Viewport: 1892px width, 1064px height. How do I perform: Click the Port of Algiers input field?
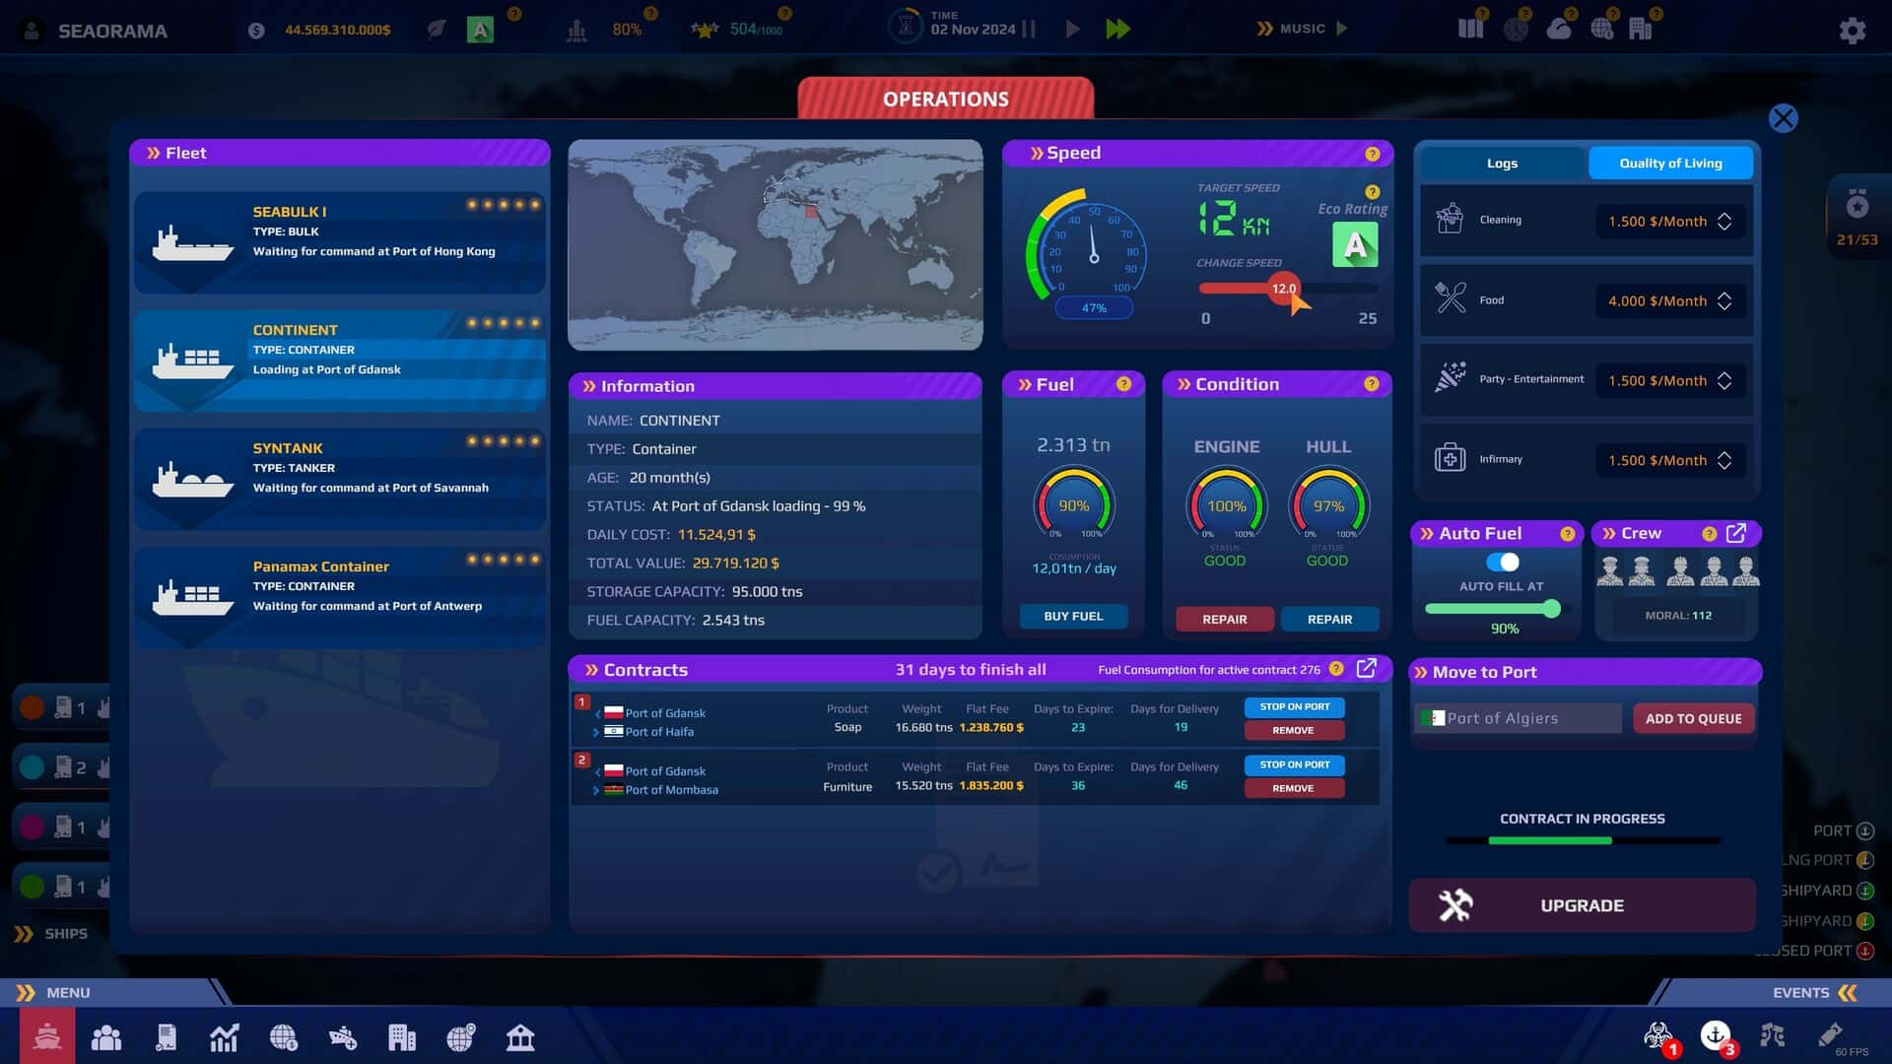point(1518,718)
